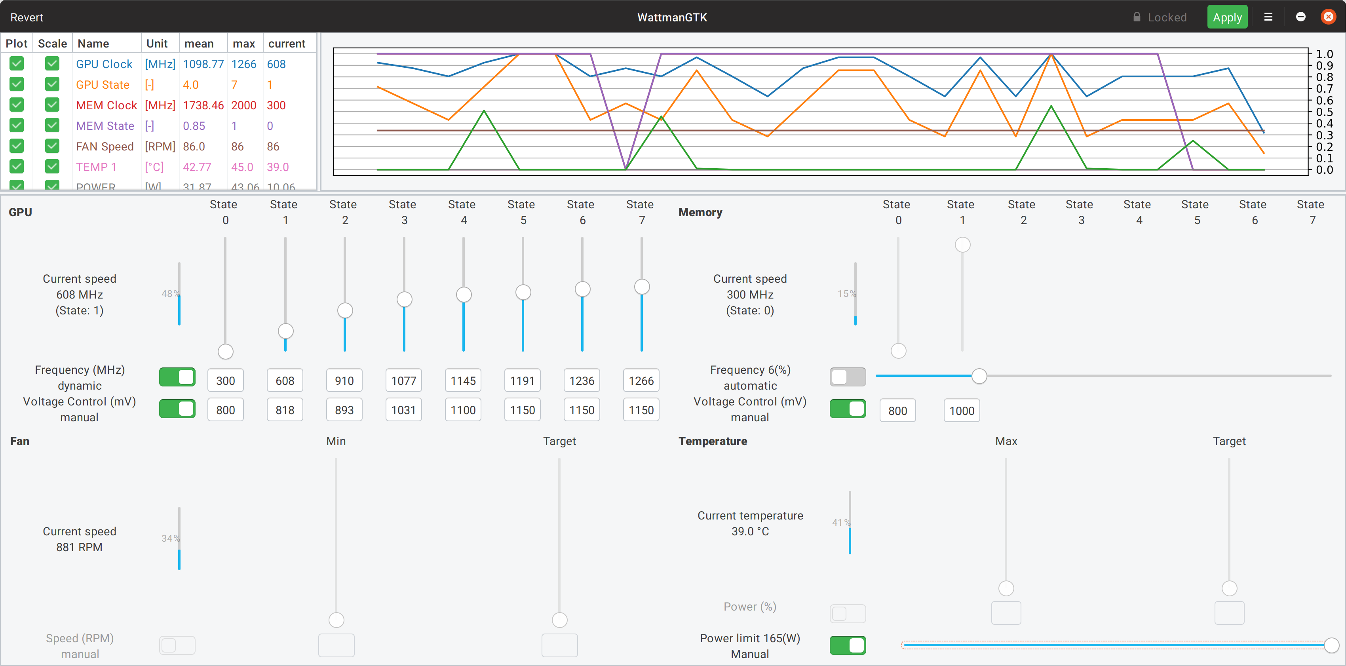
Task: Toggle Memory Voltage Control manual switch
Action: click(848, 409)
